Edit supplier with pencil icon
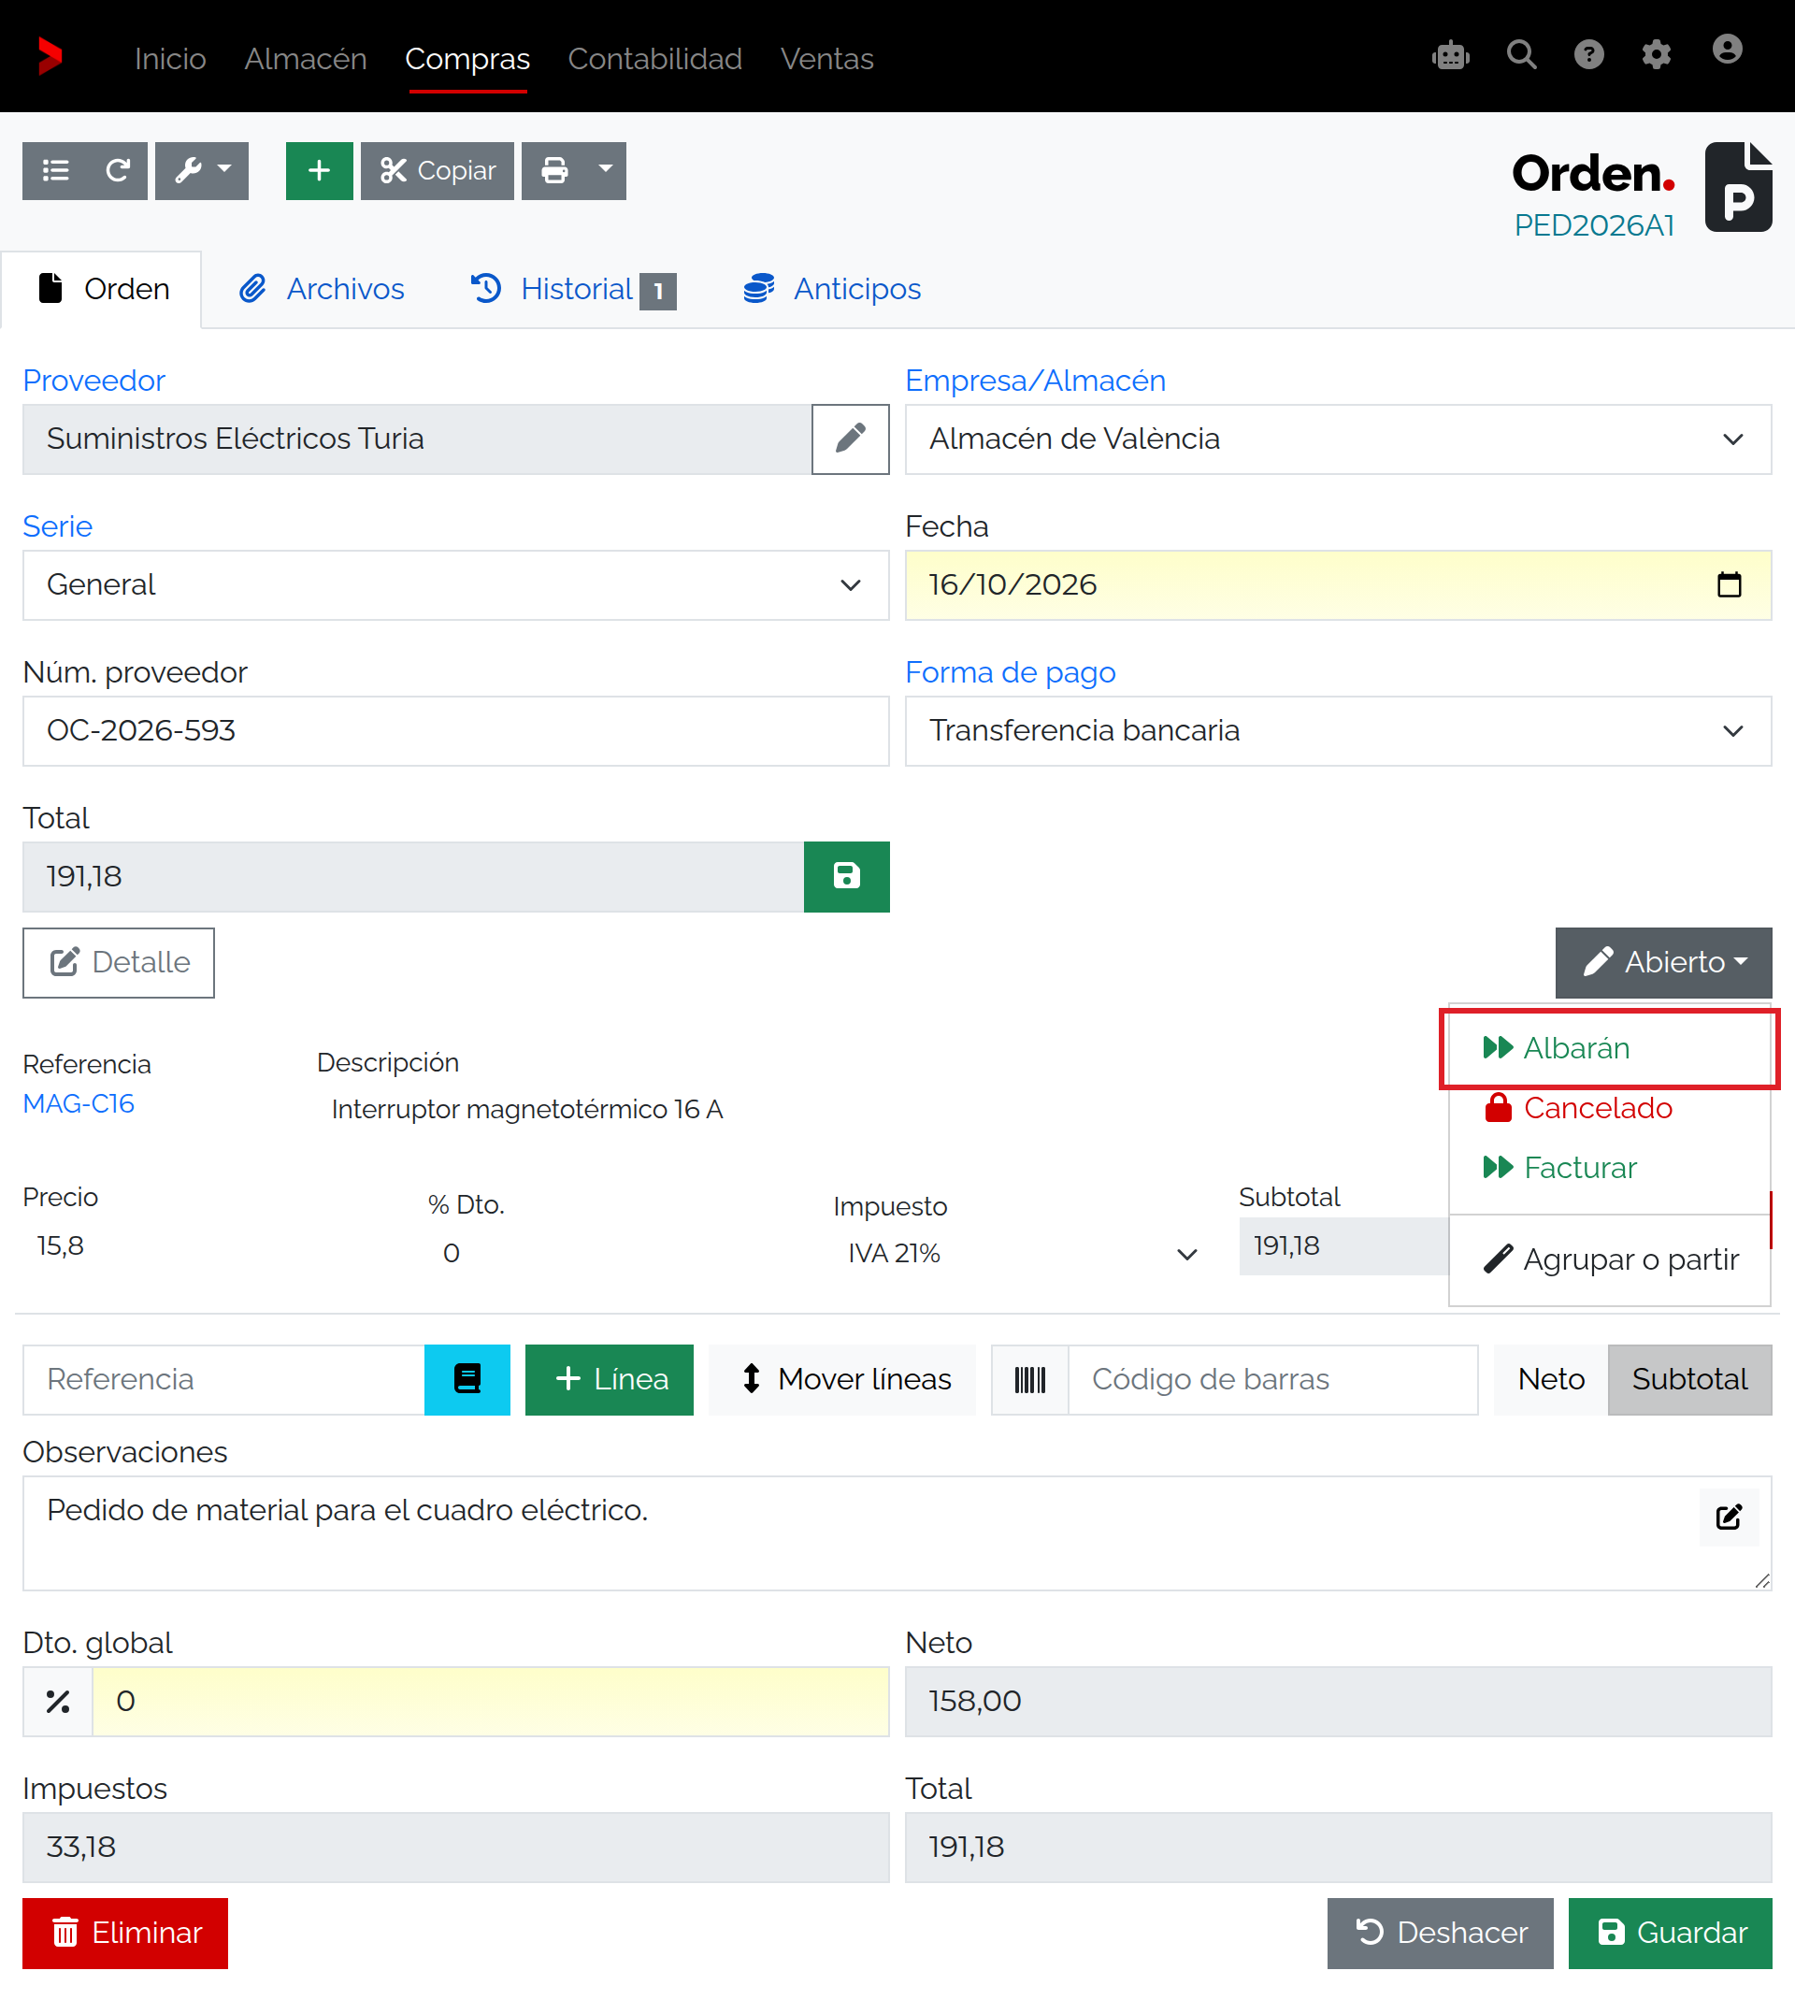The height and width of the screenshot is (2014, 1795). point(850,439)
